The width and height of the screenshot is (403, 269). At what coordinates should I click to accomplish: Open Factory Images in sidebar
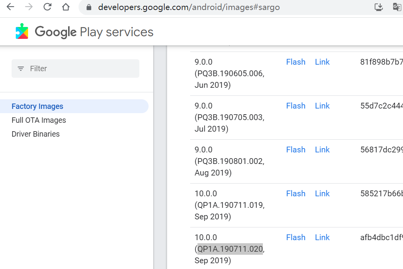37,106
